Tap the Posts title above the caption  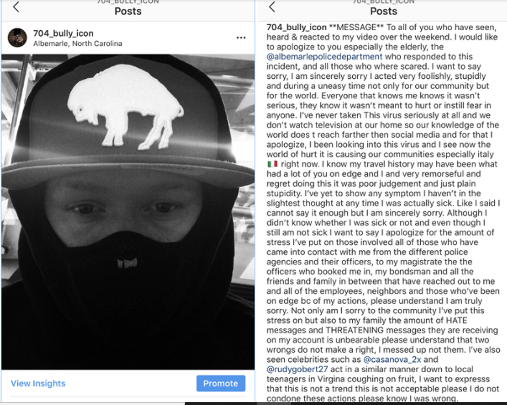point(383,11)
